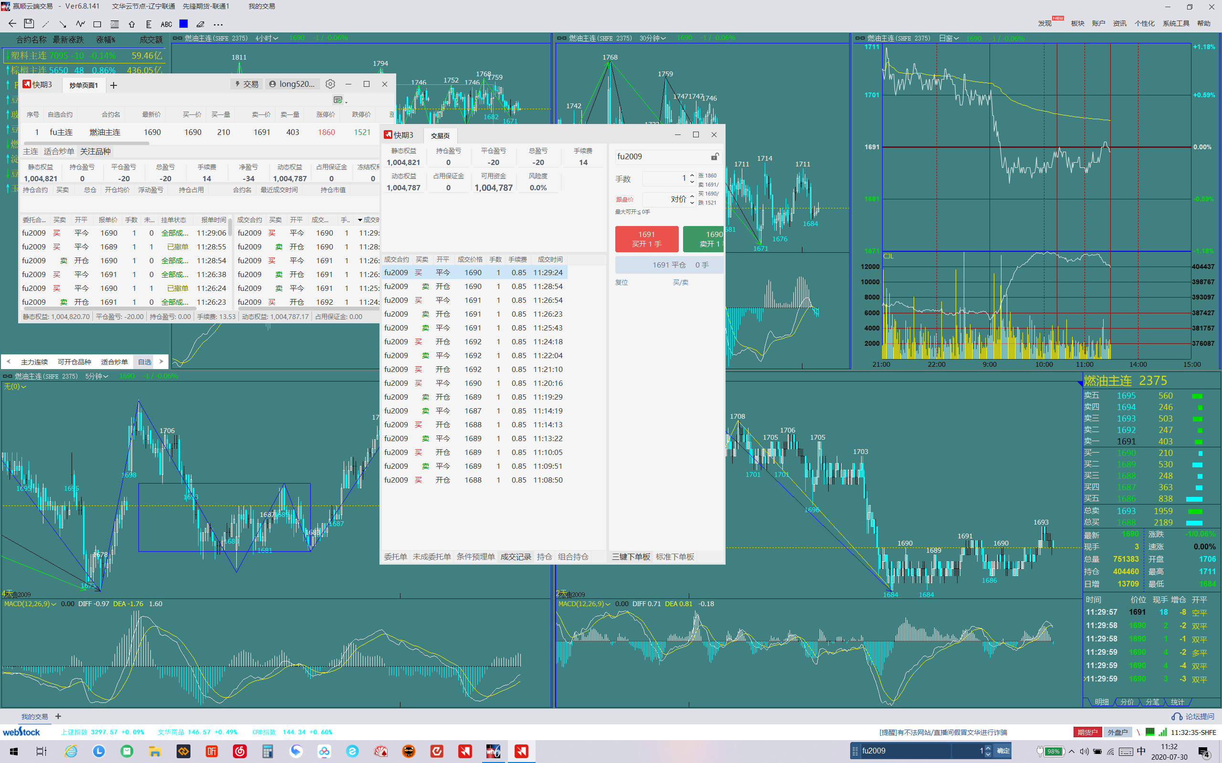Viewport: 1222px width, 763px height.
Task: Open the 日内 timeframe dropdown
Action: click(x=949, y=38)
